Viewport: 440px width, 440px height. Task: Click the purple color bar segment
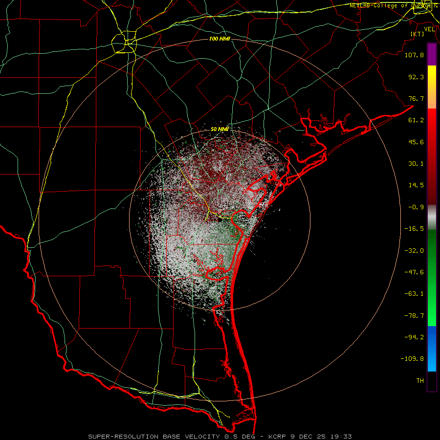pyautogui.click(x=432, y=55)
